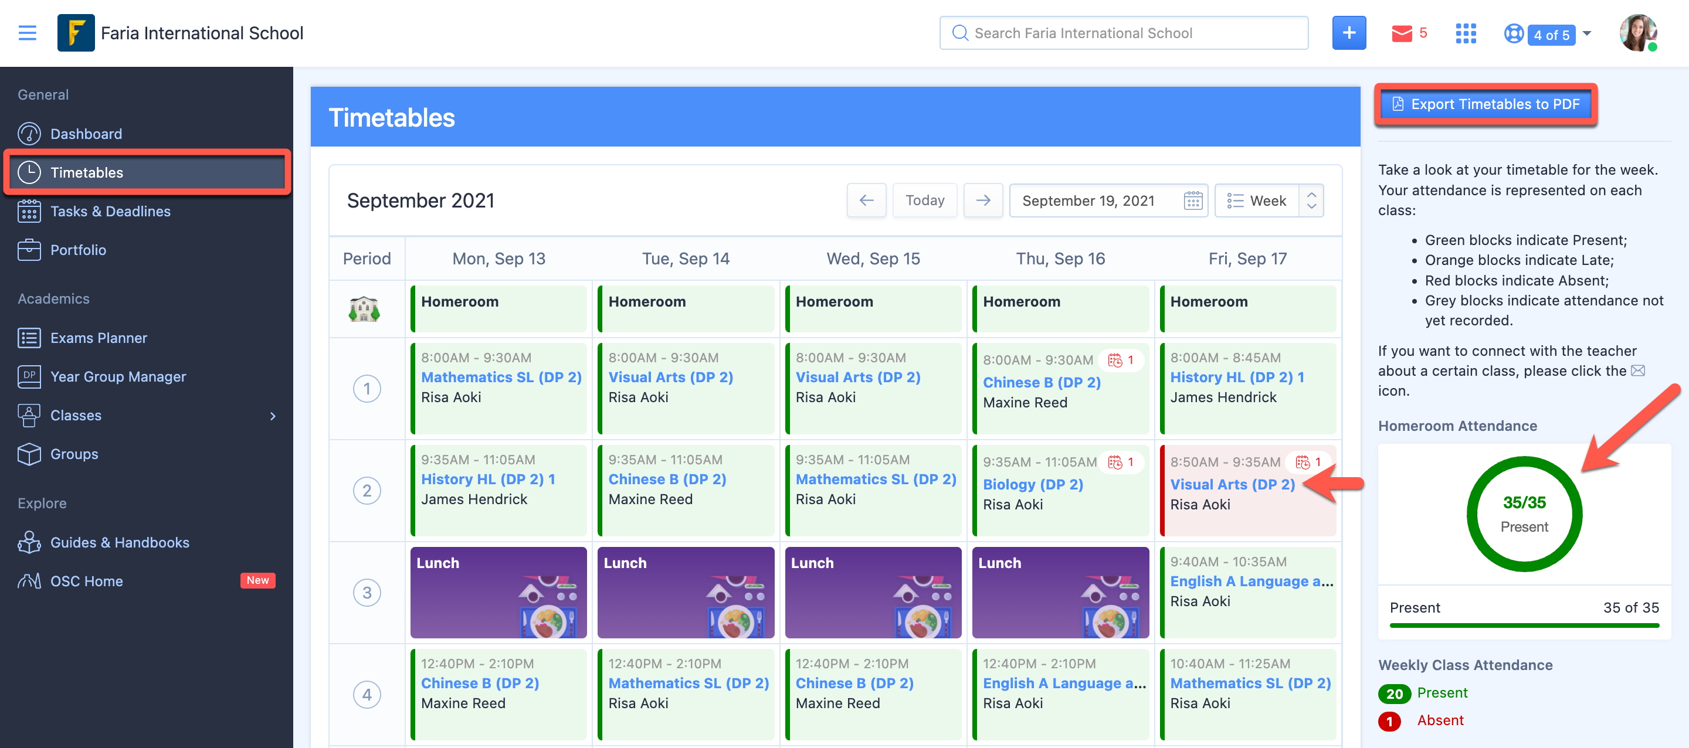Open the calendar date picker icon
This screenshot has height=748, width=1689.
[1193, 200]
